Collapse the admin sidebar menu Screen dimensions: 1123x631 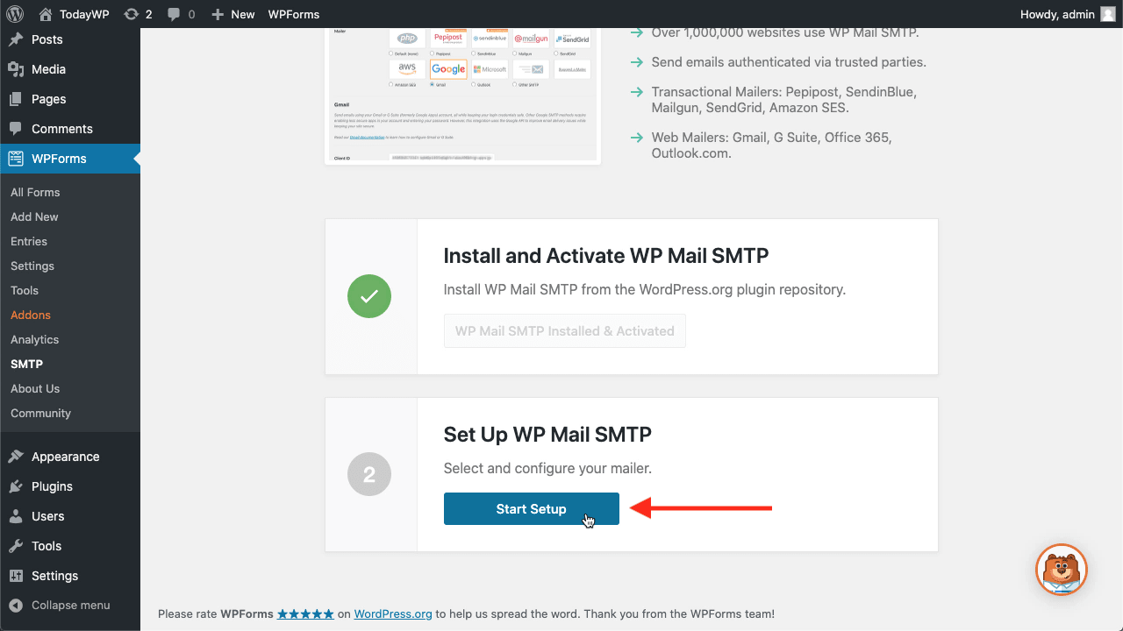(60, 605)
